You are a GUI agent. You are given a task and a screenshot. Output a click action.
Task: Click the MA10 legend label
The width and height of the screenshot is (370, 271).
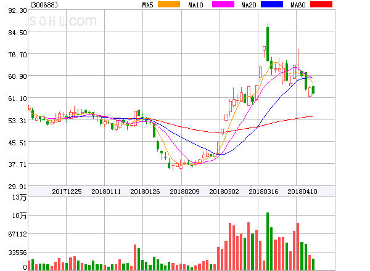195,5
